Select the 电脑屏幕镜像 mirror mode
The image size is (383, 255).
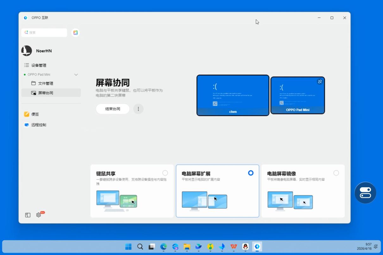pos(336,173)
